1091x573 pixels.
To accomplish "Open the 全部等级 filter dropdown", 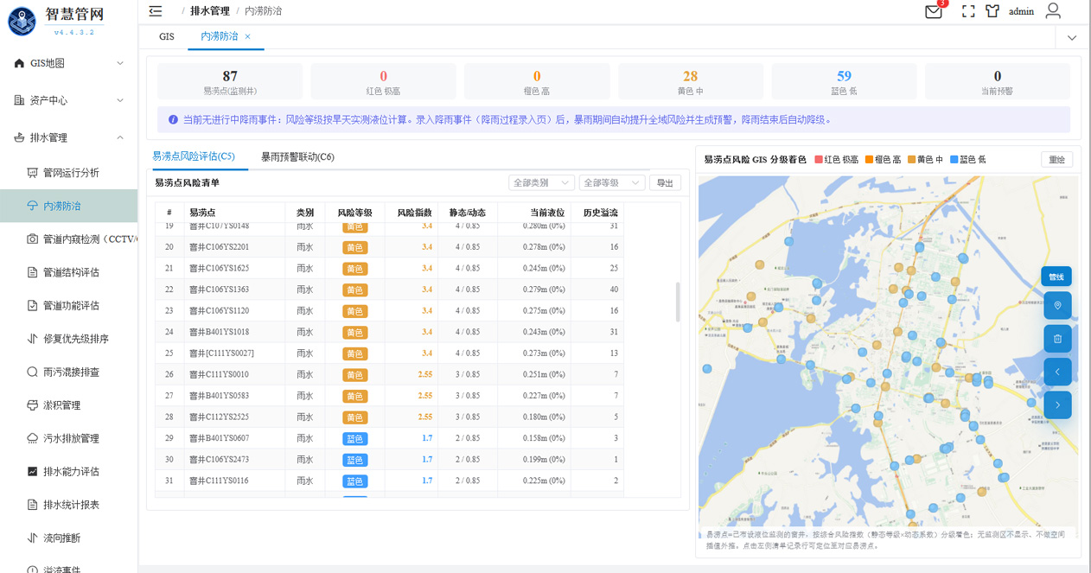I will click(x=612, y=182).
